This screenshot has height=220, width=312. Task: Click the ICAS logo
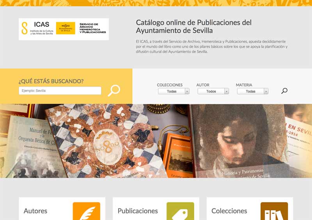point(37,28)
